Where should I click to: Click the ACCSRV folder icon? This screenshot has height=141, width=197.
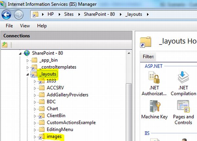point(42,88)
